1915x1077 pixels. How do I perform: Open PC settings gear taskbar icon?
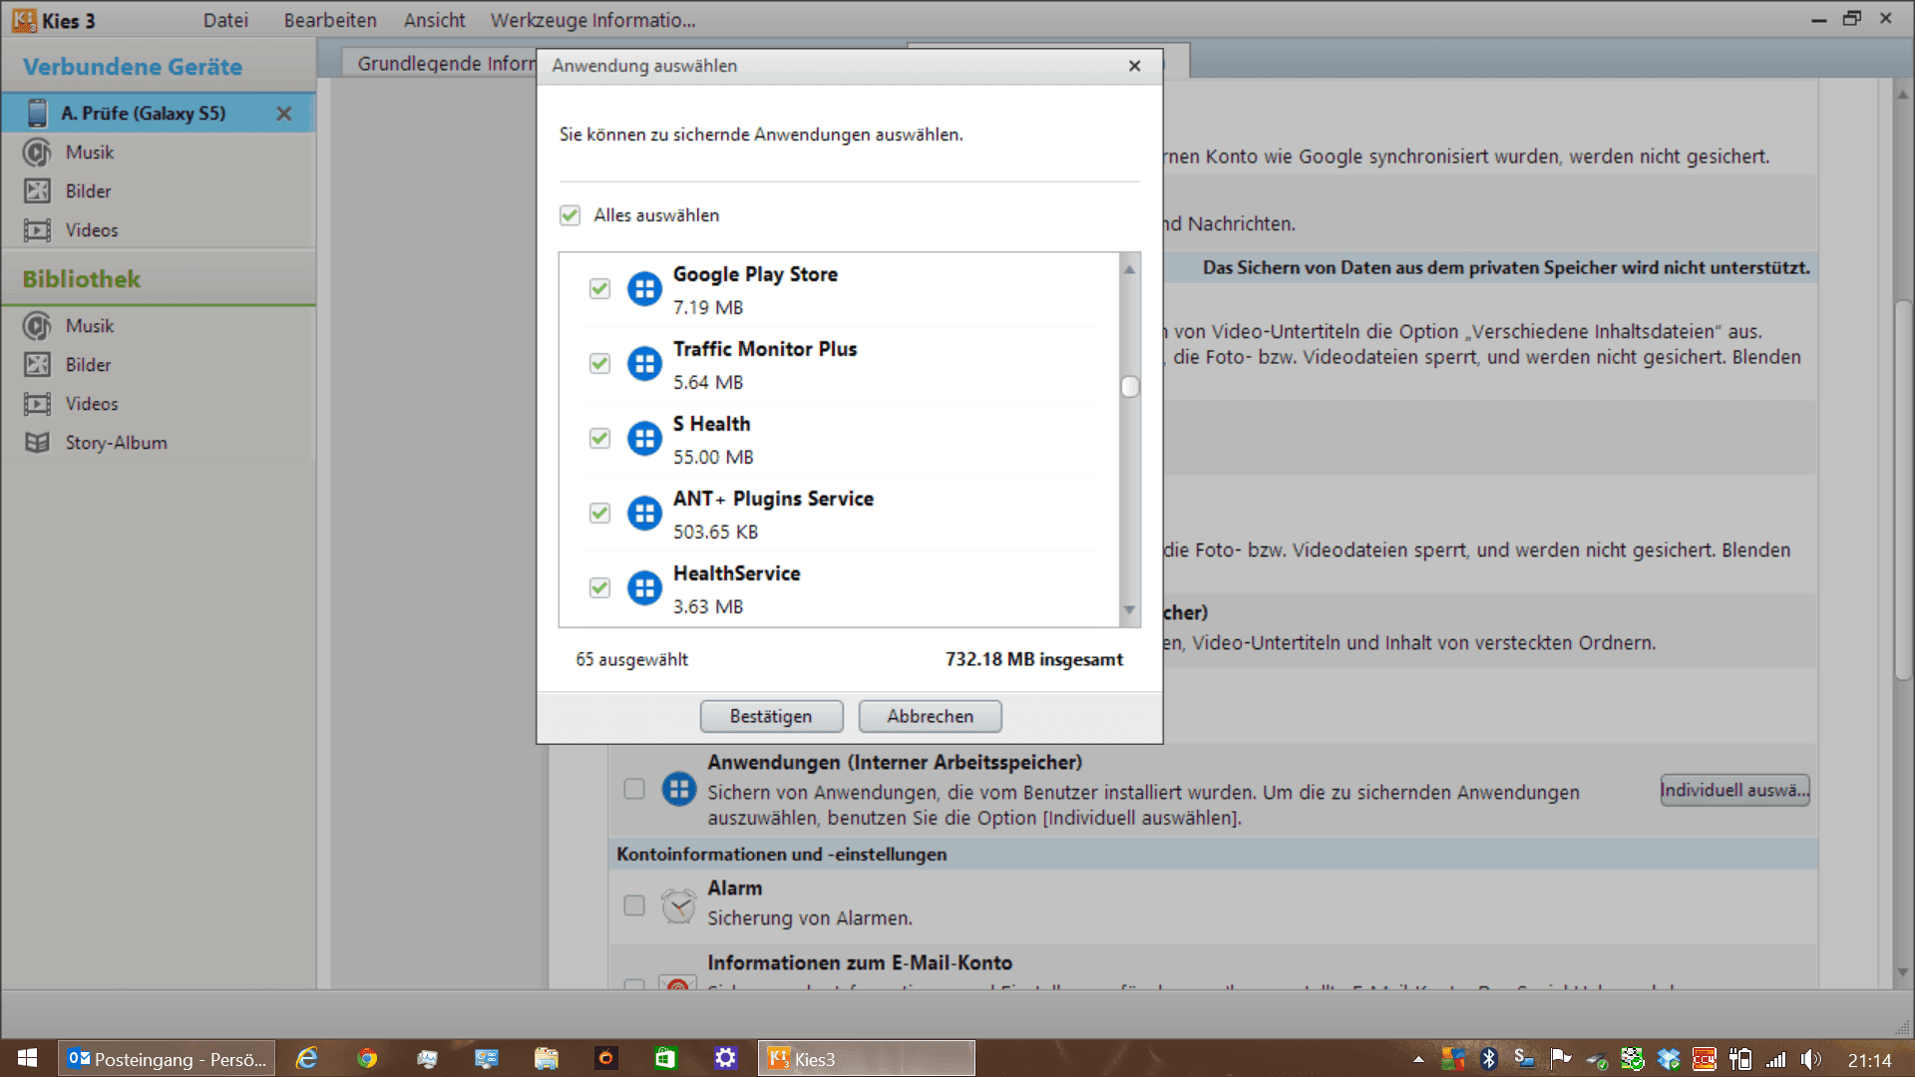(x=725, y=1058)
